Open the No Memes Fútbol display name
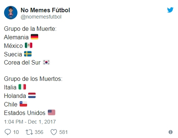Screen dimensions: 178x138 pyautogui.click(x=45, y=10)
